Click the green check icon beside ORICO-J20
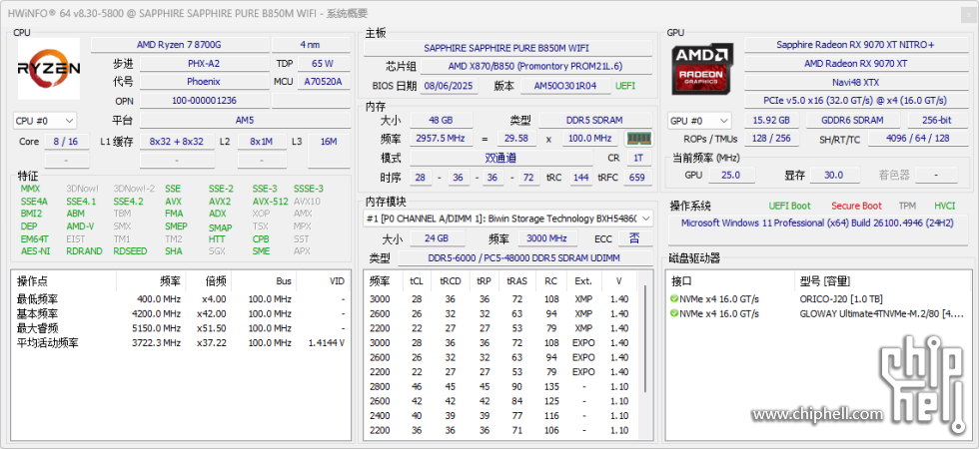979x449 pixels. tap(674, 298)
